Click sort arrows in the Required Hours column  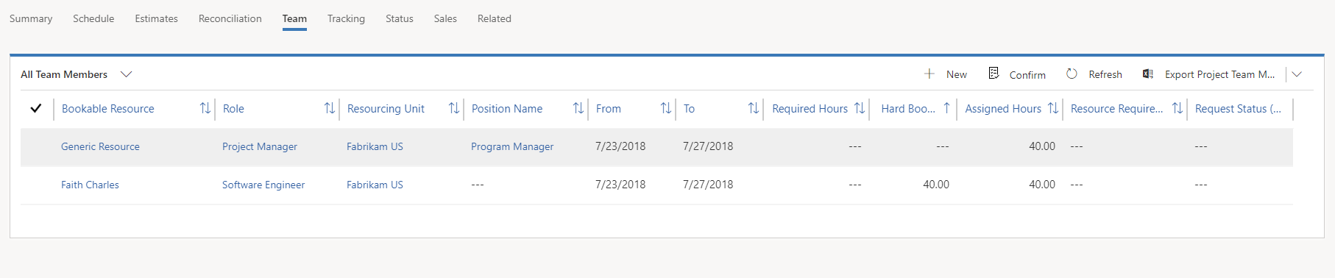pos(860,108)
